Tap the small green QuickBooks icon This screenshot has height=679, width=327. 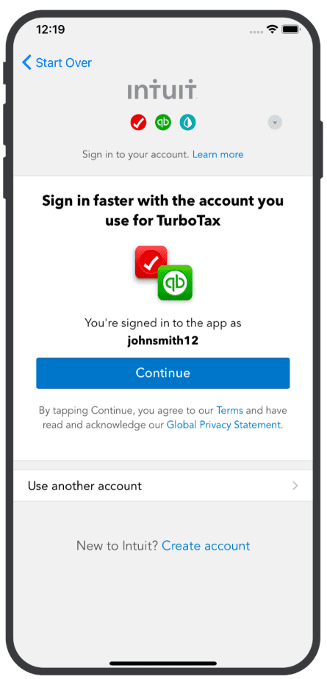(163, 123)
